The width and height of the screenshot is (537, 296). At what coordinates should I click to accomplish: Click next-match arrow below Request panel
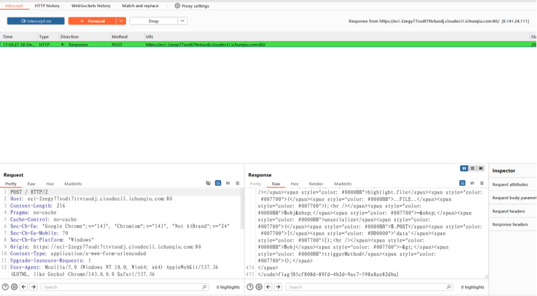pos(34,287)
